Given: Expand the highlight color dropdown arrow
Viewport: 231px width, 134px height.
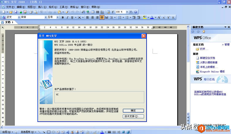Looking at the screenshot, I should (x=148, y=17).
